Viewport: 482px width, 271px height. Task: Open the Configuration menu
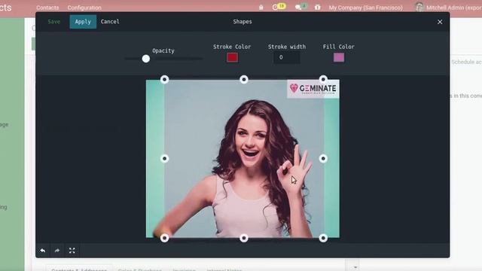pyautogui.click(x=84, y=8)
